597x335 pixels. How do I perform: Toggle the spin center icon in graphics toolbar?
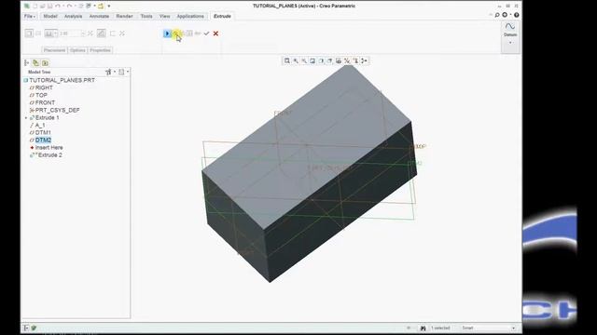[365, 60]
